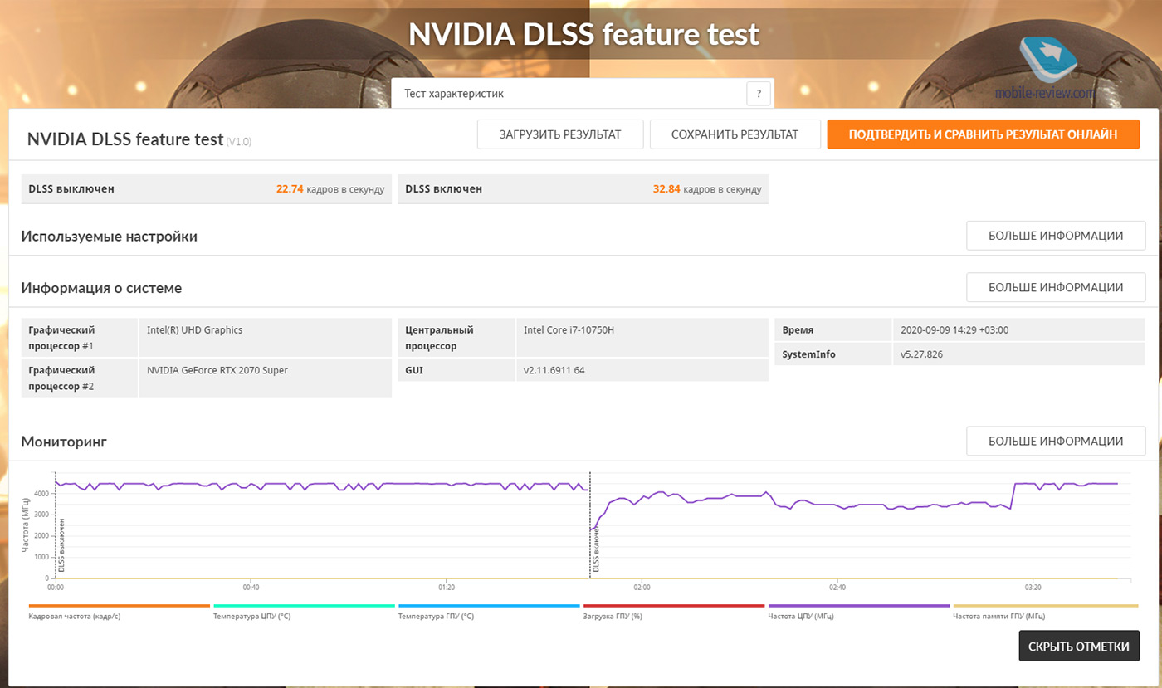This screenshot has height=688, width=1162.
Task: Click the question mark help button
Action: pos(759,94)
